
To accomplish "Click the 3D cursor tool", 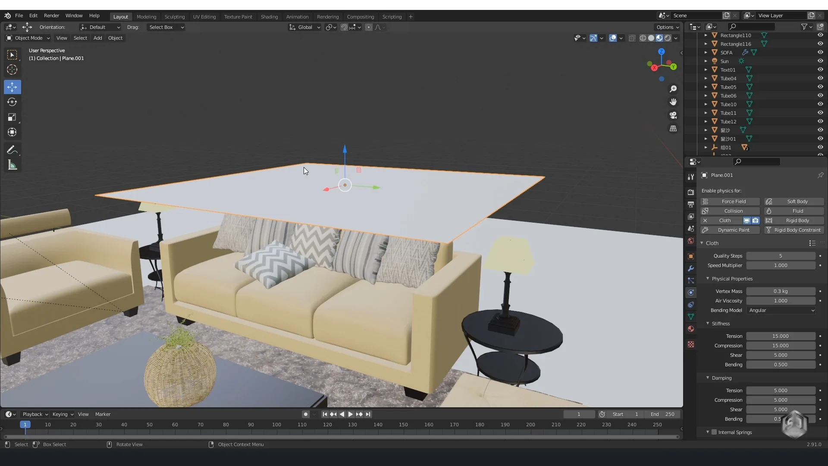I will 12,70.
